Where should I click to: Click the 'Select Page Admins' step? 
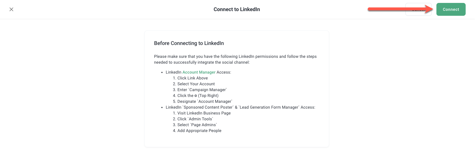(x=197, y=125)
